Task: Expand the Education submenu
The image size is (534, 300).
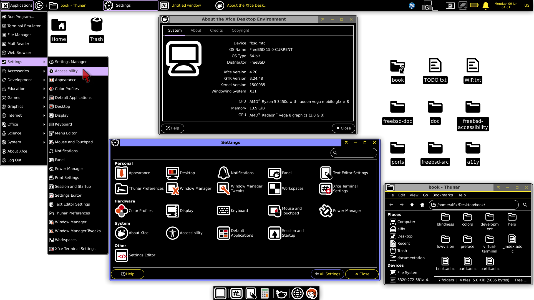Action: coord(24,89)
